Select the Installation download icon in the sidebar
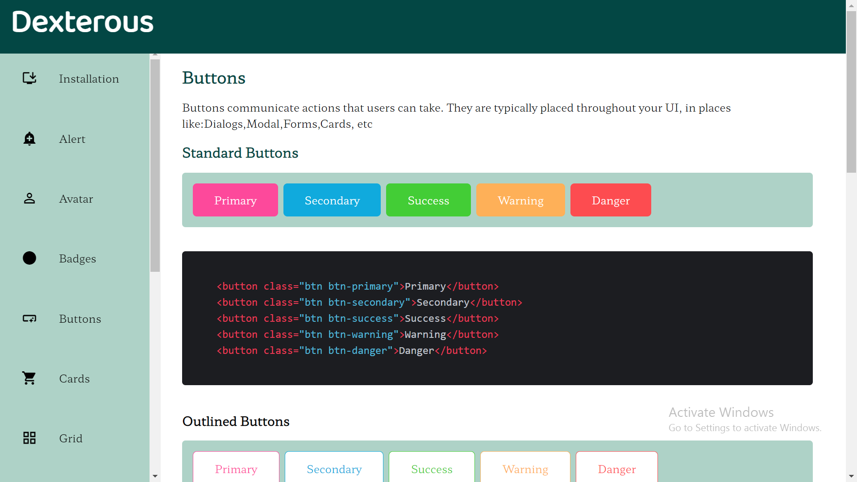Screen dimensions: 857x482 coord(29,78)
